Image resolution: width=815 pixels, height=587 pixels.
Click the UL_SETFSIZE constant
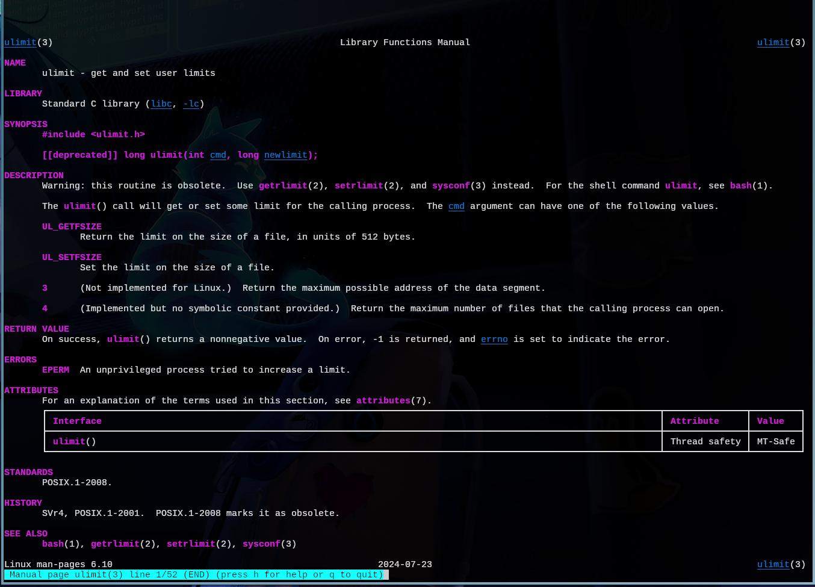72,258
